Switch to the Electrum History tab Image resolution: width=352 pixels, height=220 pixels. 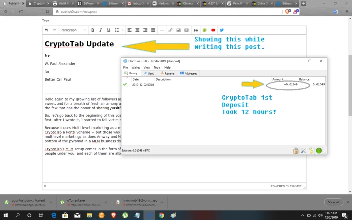click(x=131, y=73)
